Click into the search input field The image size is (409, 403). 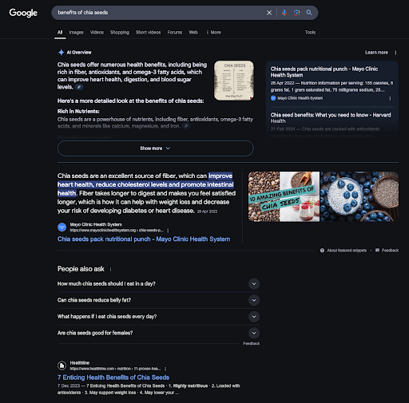click(x=158, y=13)
